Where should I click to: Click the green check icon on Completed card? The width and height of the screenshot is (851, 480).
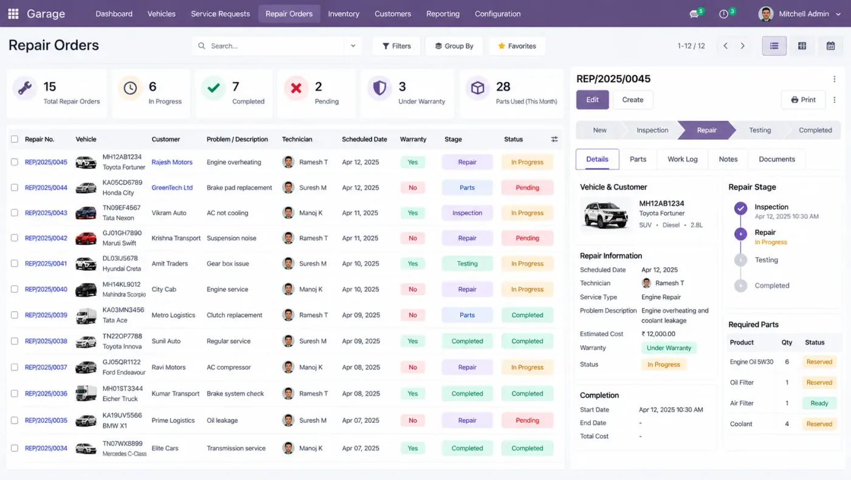[x=213, y=89]
